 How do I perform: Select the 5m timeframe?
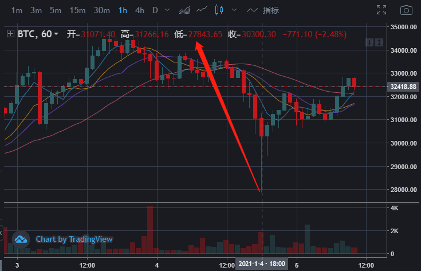[x=56, y=10]
